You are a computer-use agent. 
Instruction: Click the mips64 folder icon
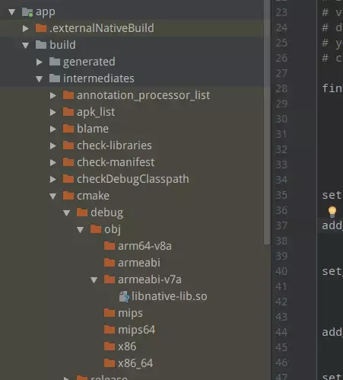110,330
